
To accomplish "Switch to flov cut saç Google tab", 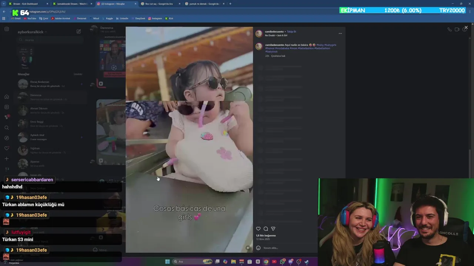I will click(x=161, y=4).
